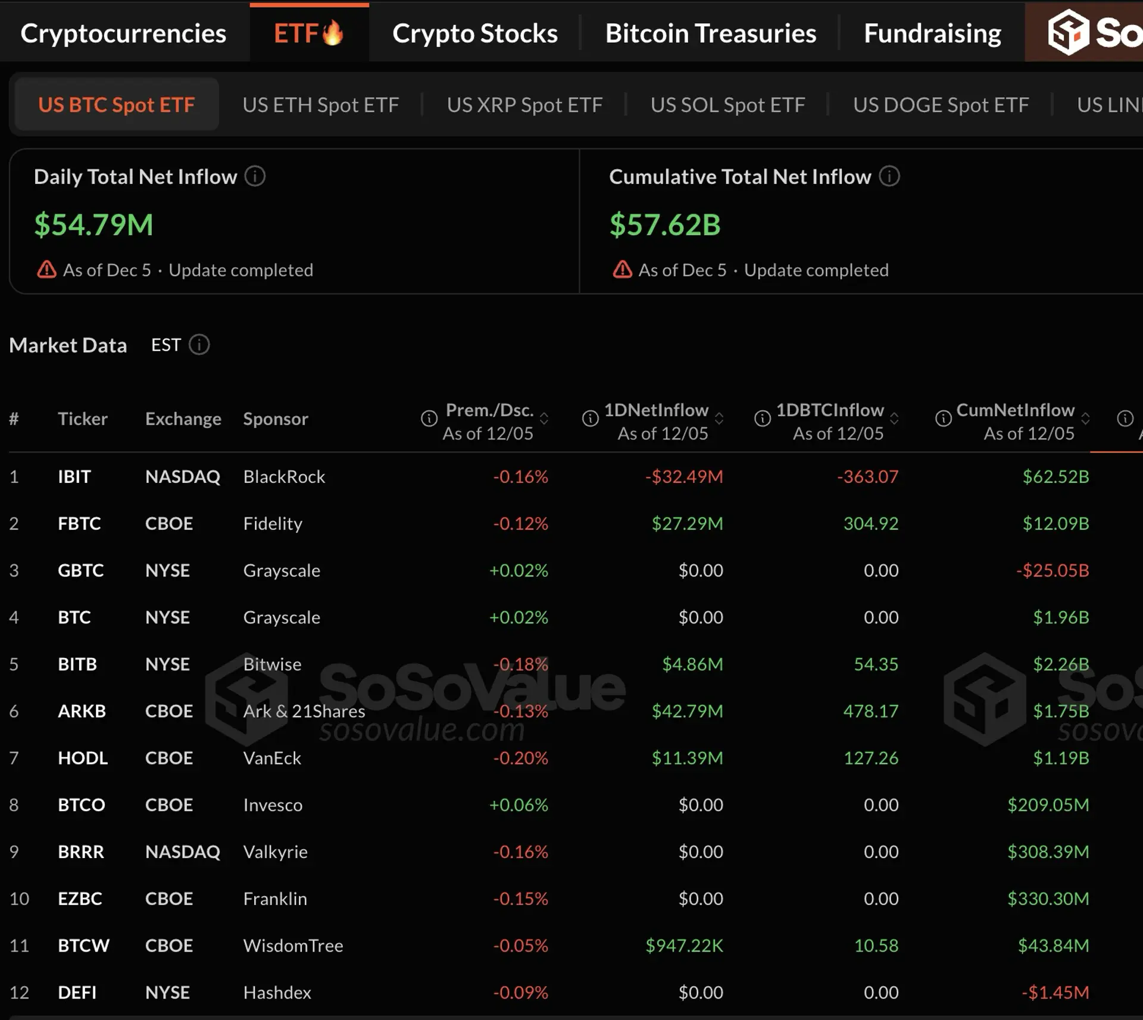The width and height of the screenshot is (1143, 1020).
Task: Open Bitcoin Treasuries section
Action: [x=710, y=33]
